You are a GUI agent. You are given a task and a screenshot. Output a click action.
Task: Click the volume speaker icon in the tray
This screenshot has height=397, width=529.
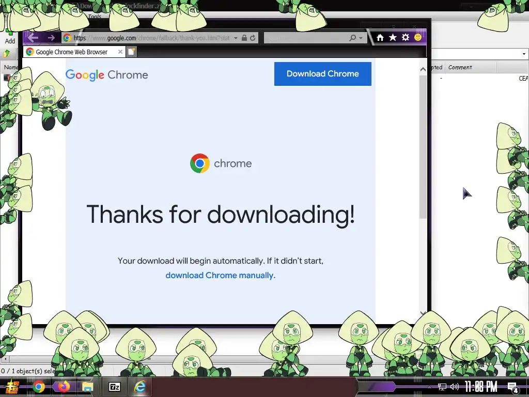[x=455, y=387]
